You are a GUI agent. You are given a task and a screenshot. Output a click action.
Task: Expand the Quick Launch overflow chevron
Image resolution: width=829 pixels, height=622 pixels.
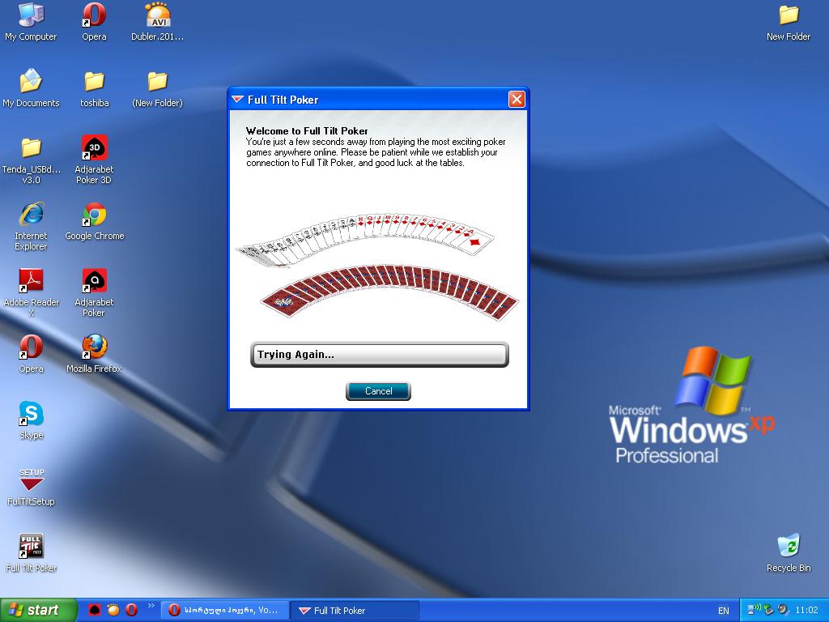151,606
